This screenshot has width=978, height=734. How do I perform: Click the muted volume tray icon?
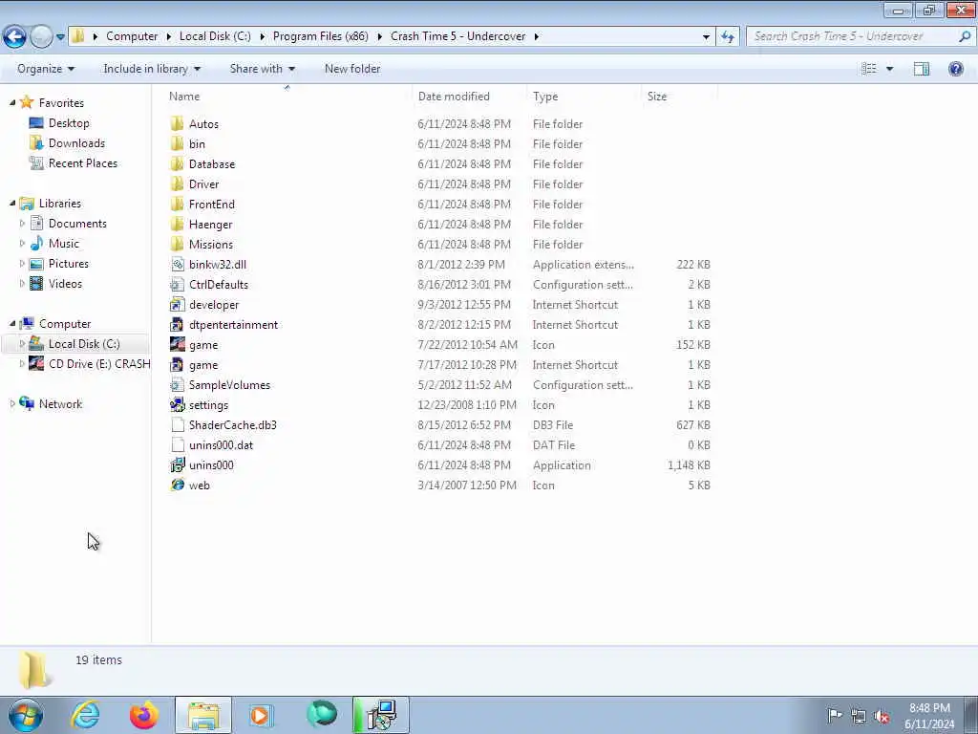[882, 716]
